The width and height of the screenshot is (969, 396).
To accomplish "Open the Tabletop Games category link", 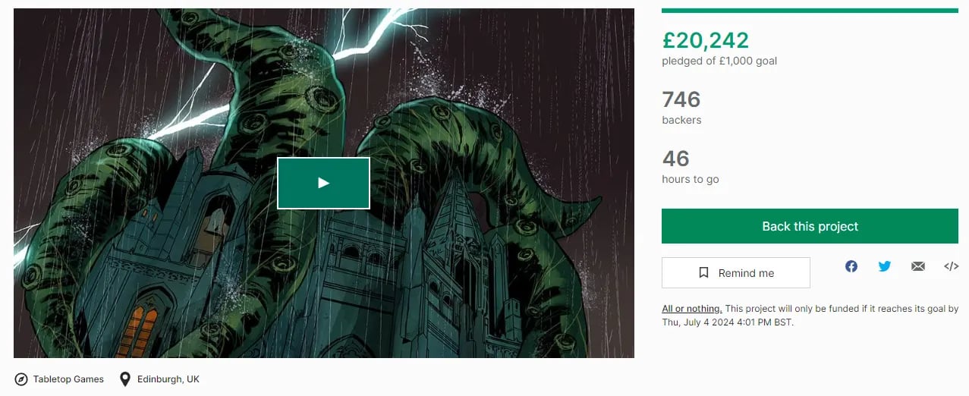I will click(x=68, y=379).
